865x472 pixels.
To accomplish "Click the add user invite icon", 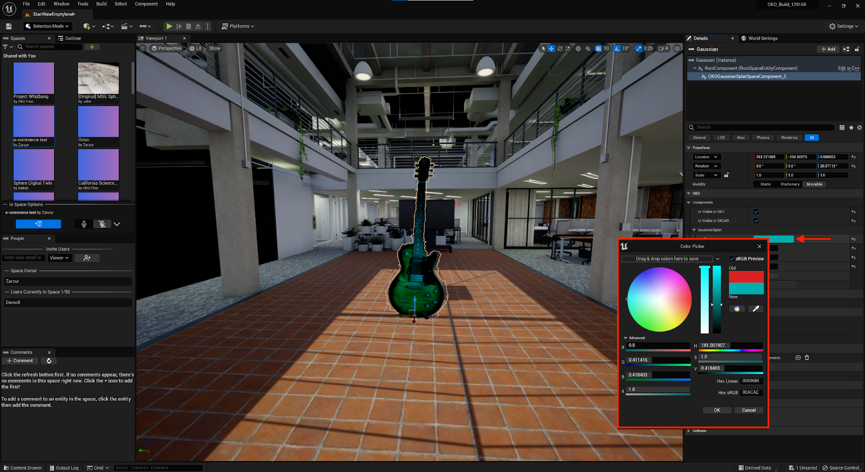I will click(x=87, y=258).
